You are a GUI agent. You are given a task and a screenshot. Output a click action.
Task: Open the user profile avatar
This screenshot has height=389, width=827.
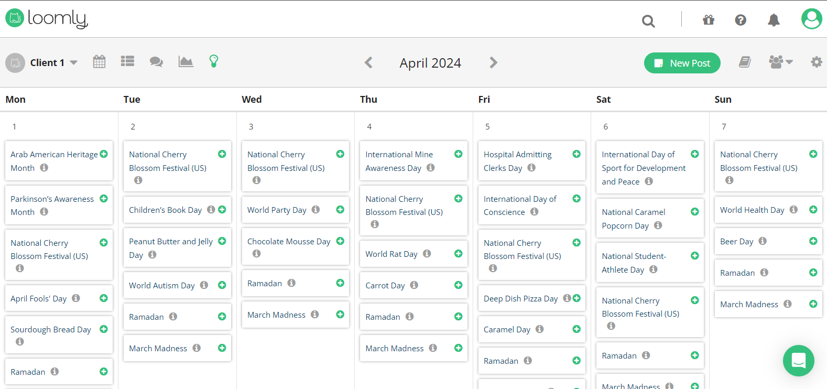tap(811, 19)
